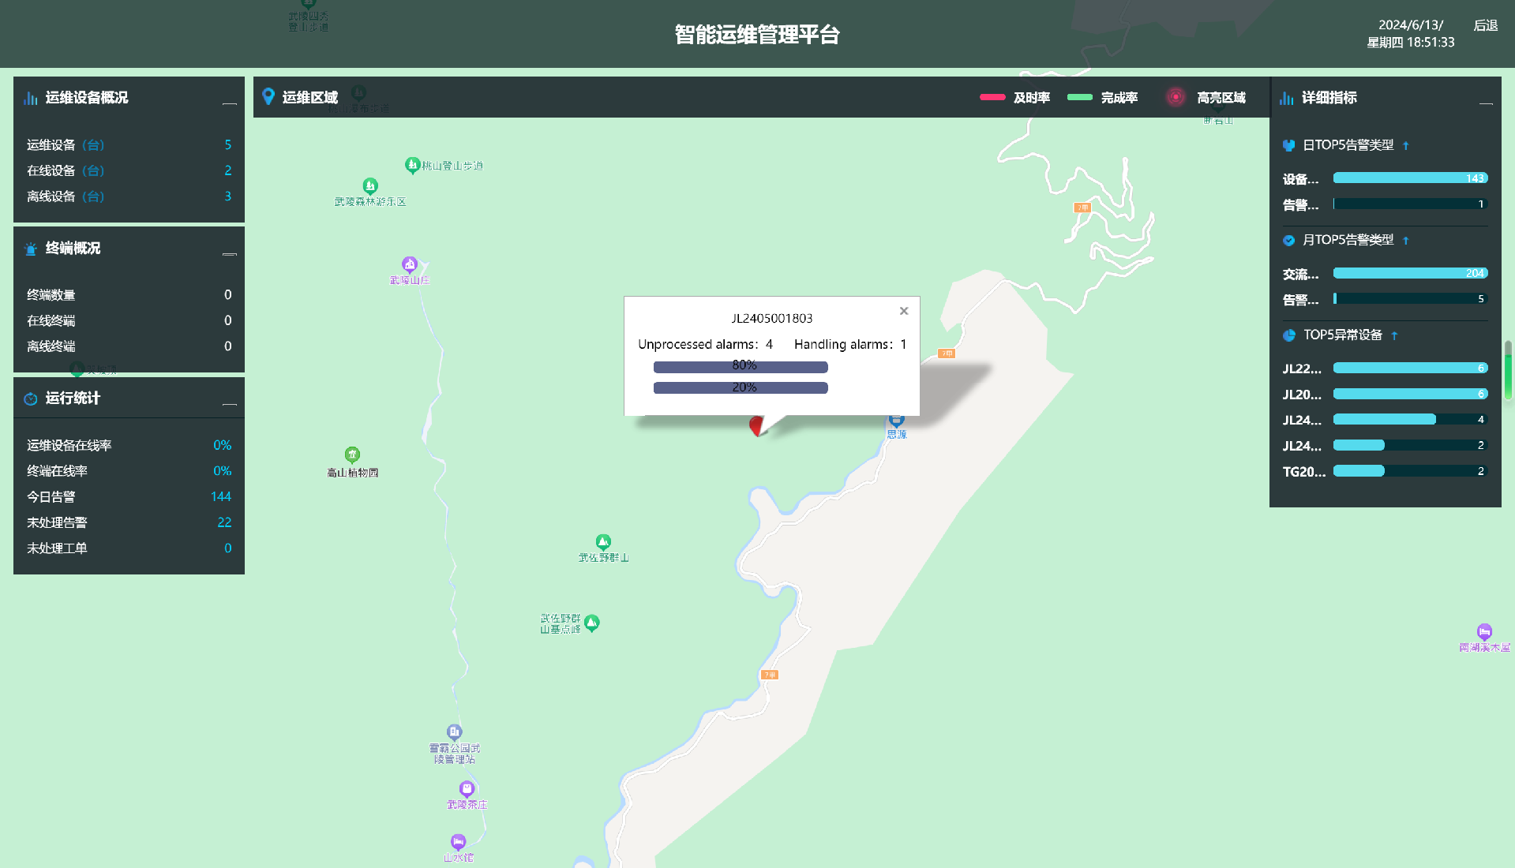Sort the TOP5异常设备 list
Viewport: 1515px width, 868px height.
point(1394,336)
